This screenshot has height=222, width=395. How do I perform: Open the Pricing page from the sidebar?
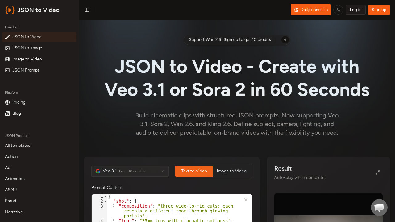[x=19, y=102]
